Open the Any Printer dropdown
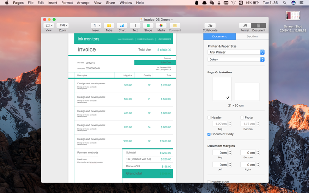 click(x=236, y=52)
